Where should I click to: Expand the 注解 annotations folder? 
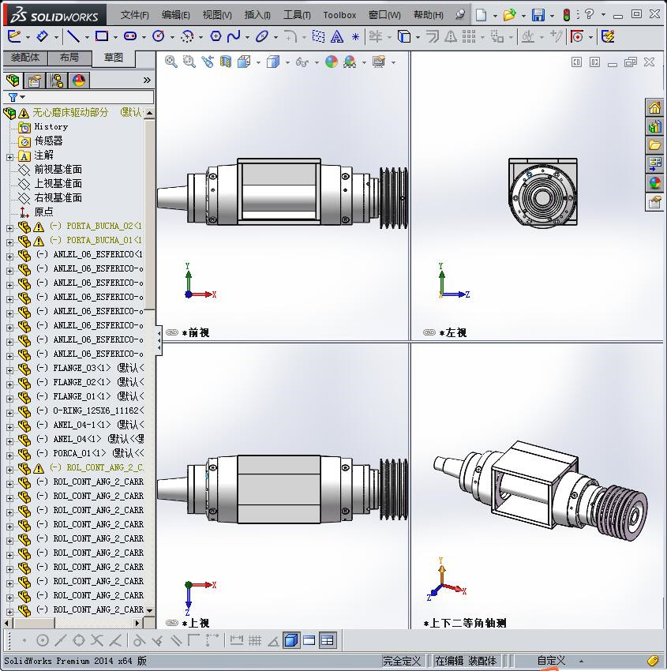tap(9, 156)
